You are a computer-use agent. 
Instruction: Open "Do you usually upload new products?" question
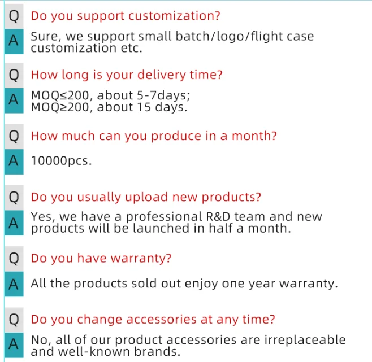point(146,197)
